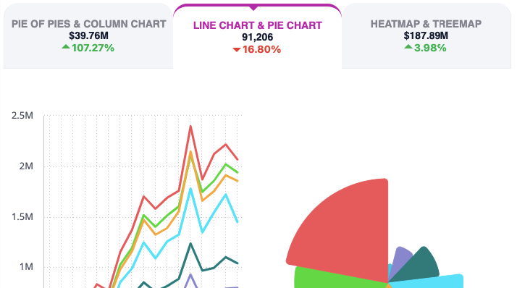This screenshot has width=517, height=288.
Task: Select the Line Chart & Pie Chart tab
Action: (257, 37)
